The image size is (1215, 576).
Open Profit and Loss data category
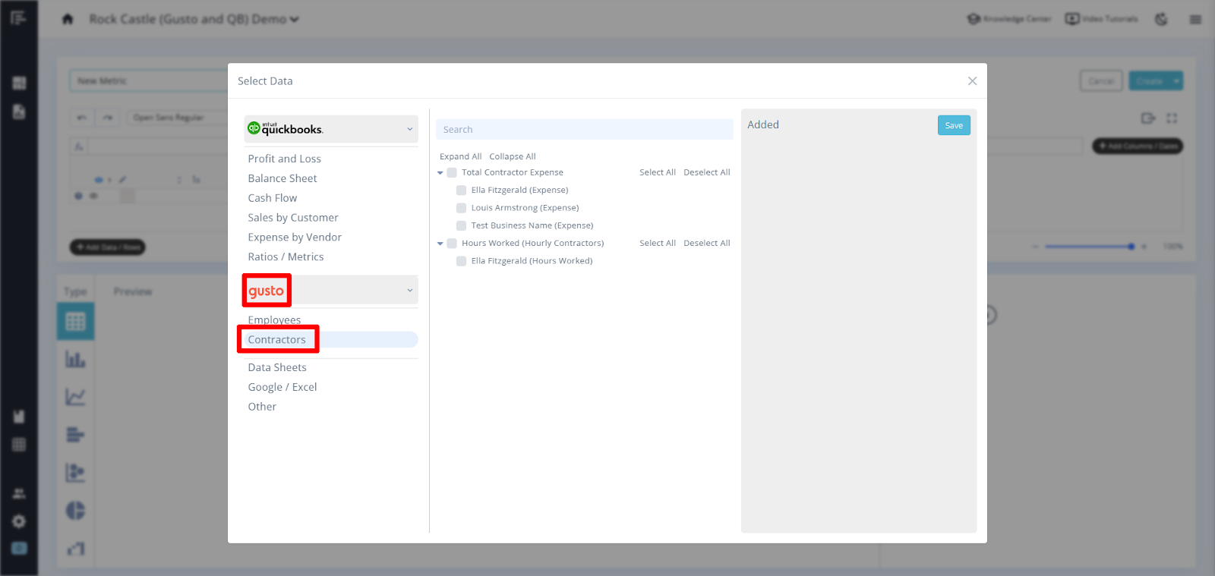(284, 159)
